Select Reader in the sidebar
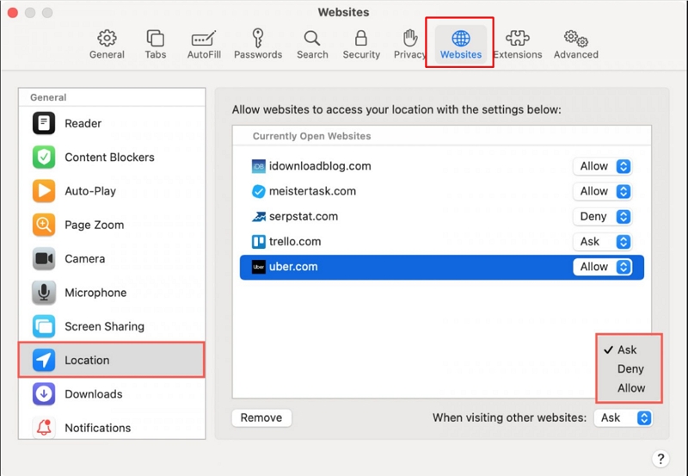The height and width of the screenshot is (476, 688). click(x=112, y=123)
